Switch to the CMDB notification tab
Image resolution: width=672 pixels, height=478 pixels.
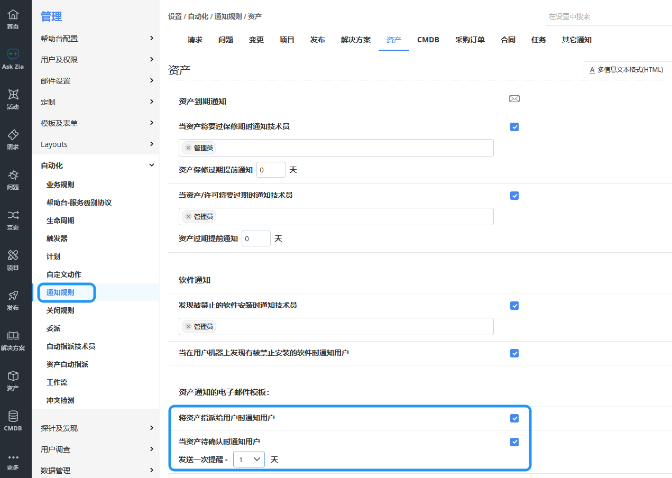click(x=428, y=40)
